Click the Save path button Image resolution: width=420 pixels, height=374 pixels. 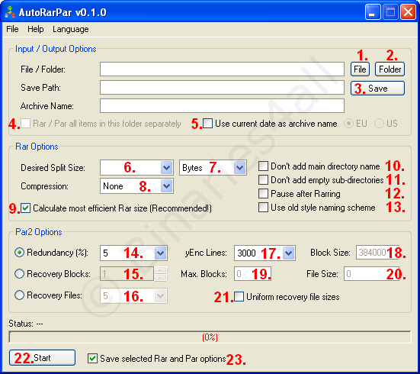(377, 89)
